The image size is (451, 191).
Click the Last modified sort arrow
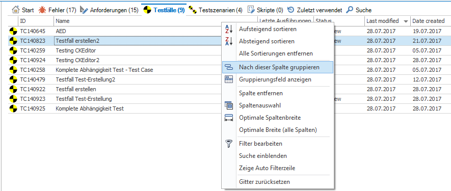point(406,21)
